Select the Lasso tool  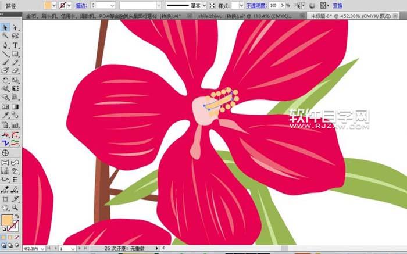click(x=15, y=36)
